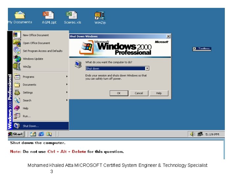Screen dimensions: 237x177
Task: Click Cancel in Shut Down Windows dialog
Action: click(139, 93)
